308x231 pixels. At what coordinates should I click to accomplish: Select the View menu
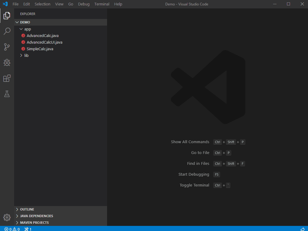pos(59,4)
